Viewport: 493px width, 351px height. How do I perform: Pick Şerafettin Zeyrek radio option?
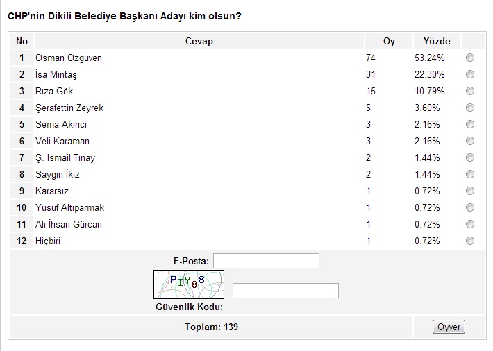tap(470, 108)
